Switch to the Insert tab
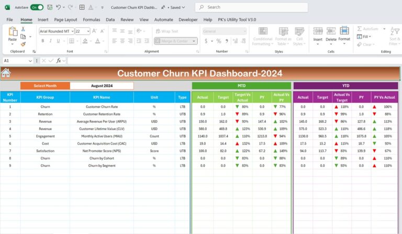 (x=43, y=19)
